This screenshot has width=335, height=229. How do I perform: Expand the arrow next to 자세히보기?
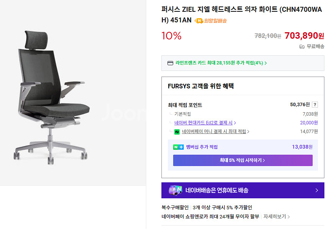pos(289,217)
